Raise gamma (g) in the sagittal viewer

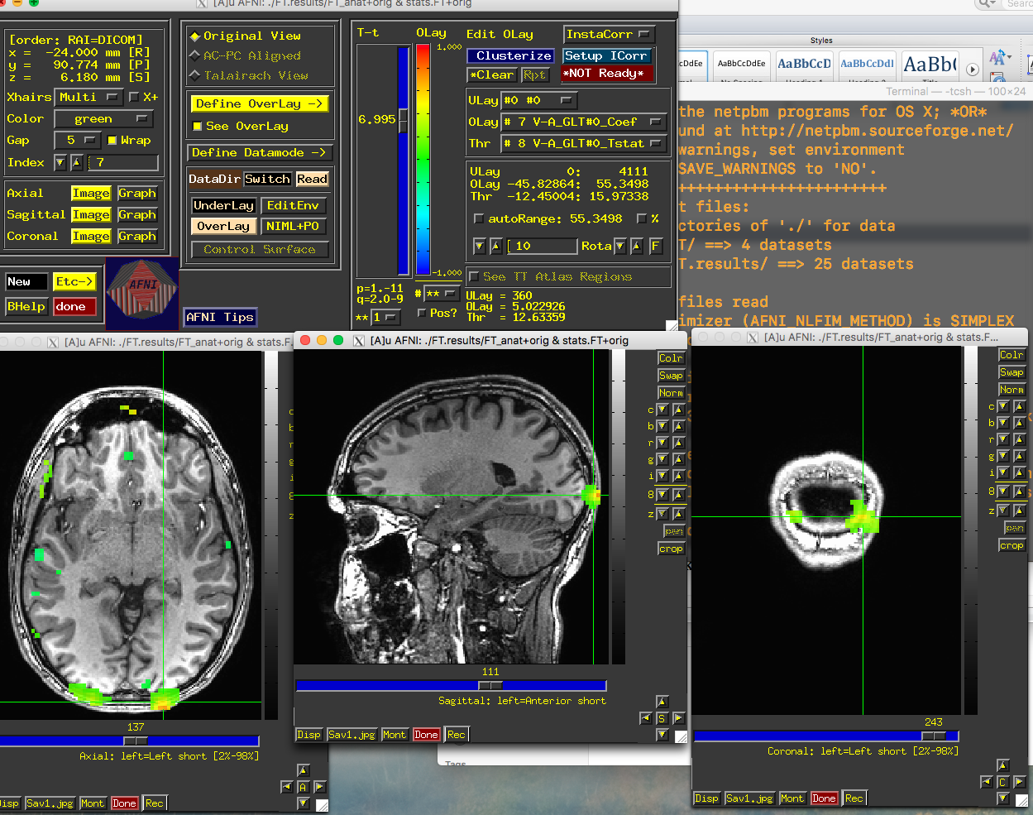point(678,459)
